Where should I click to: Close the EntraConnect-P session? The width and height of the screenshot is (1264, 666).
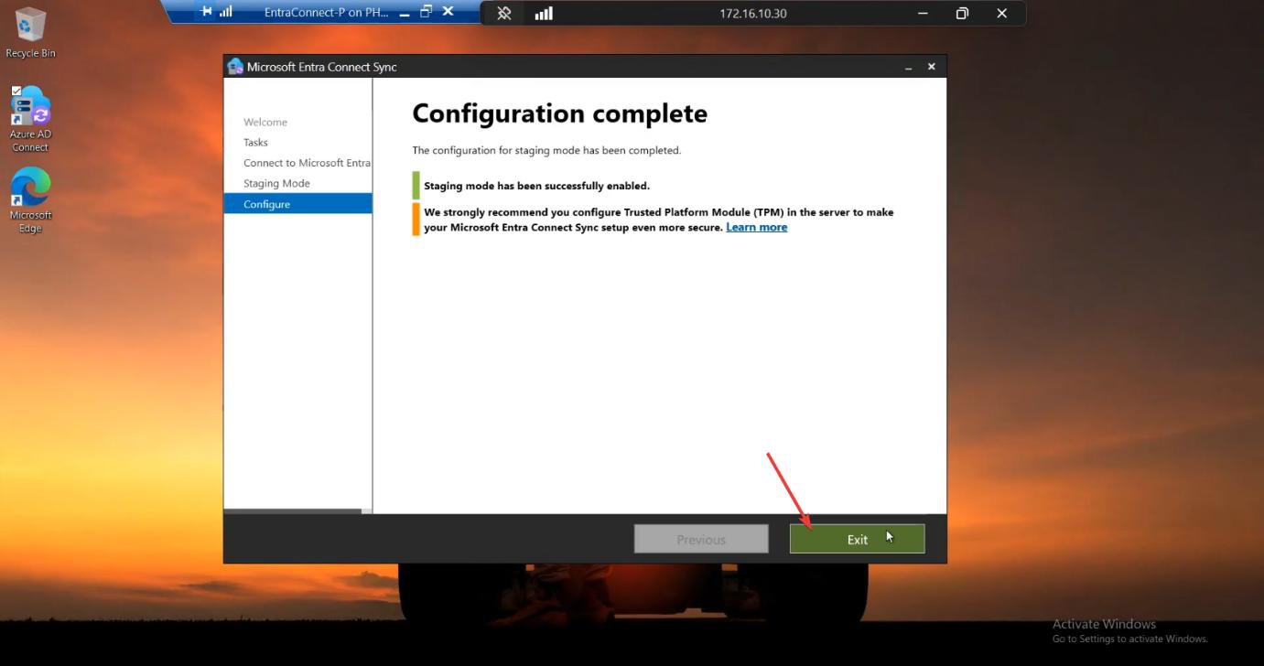click(448, 12)
